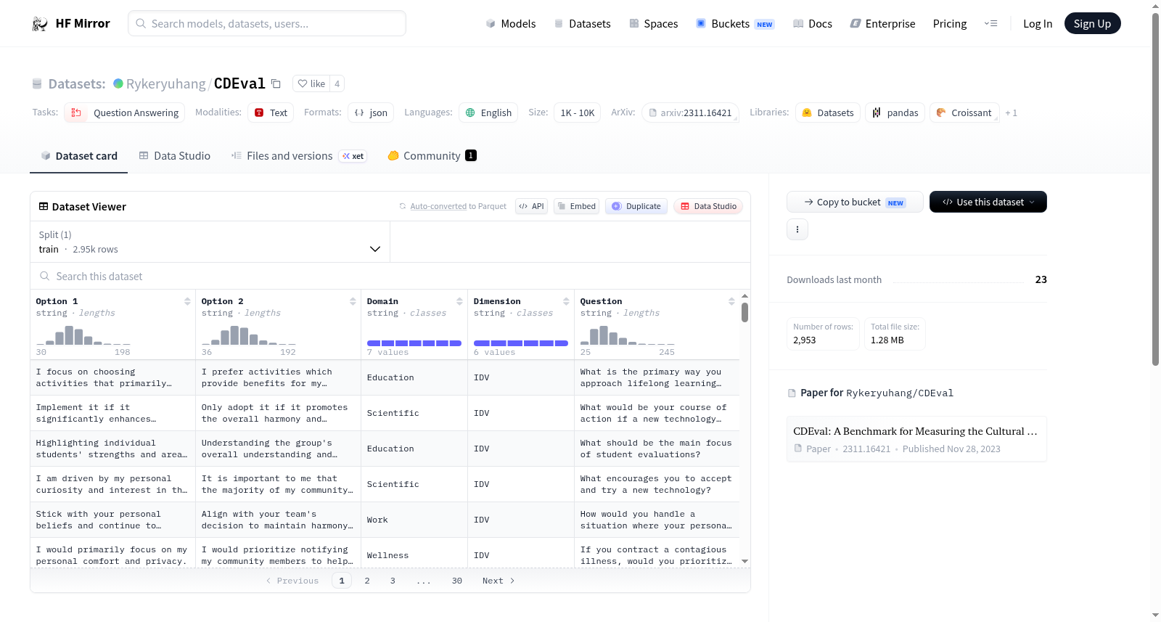The height and width of the screenshot is (622, 1161).
Task: Focus the main search box
Action: point(267,23)
